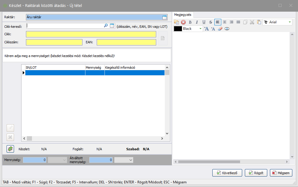Click the eraser clear formatting icon
Image resolution: width=298 pixels, height=187 pixels.
point(220,29)
